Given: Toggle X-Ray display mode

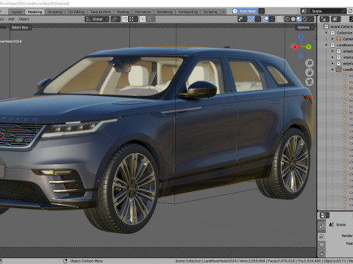Looking at the screenshot, I should pos(279,19).
